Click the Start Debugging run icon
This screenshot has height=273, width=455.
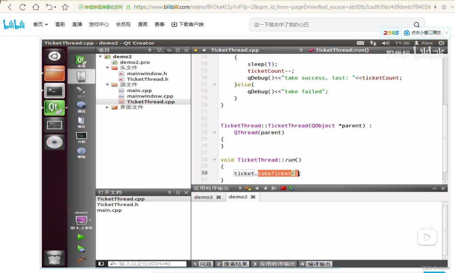(81, 249)
